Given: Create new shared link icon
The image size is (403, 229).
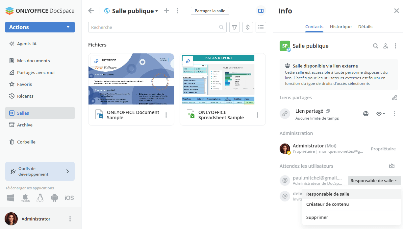Looking at the screenshot, I should pyautogui.click(x=394, y=98).
